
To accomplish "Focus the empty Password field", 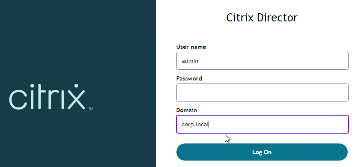I will click(263, 92).
